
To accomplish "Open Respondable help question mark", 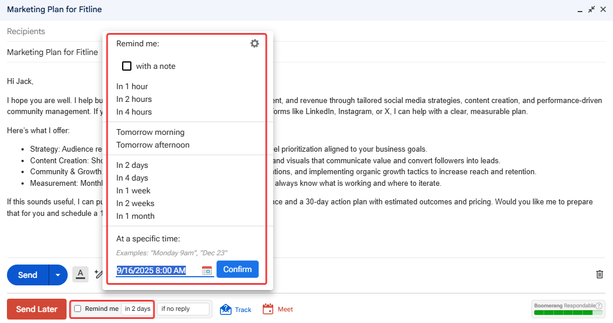I will coord(599,305).
